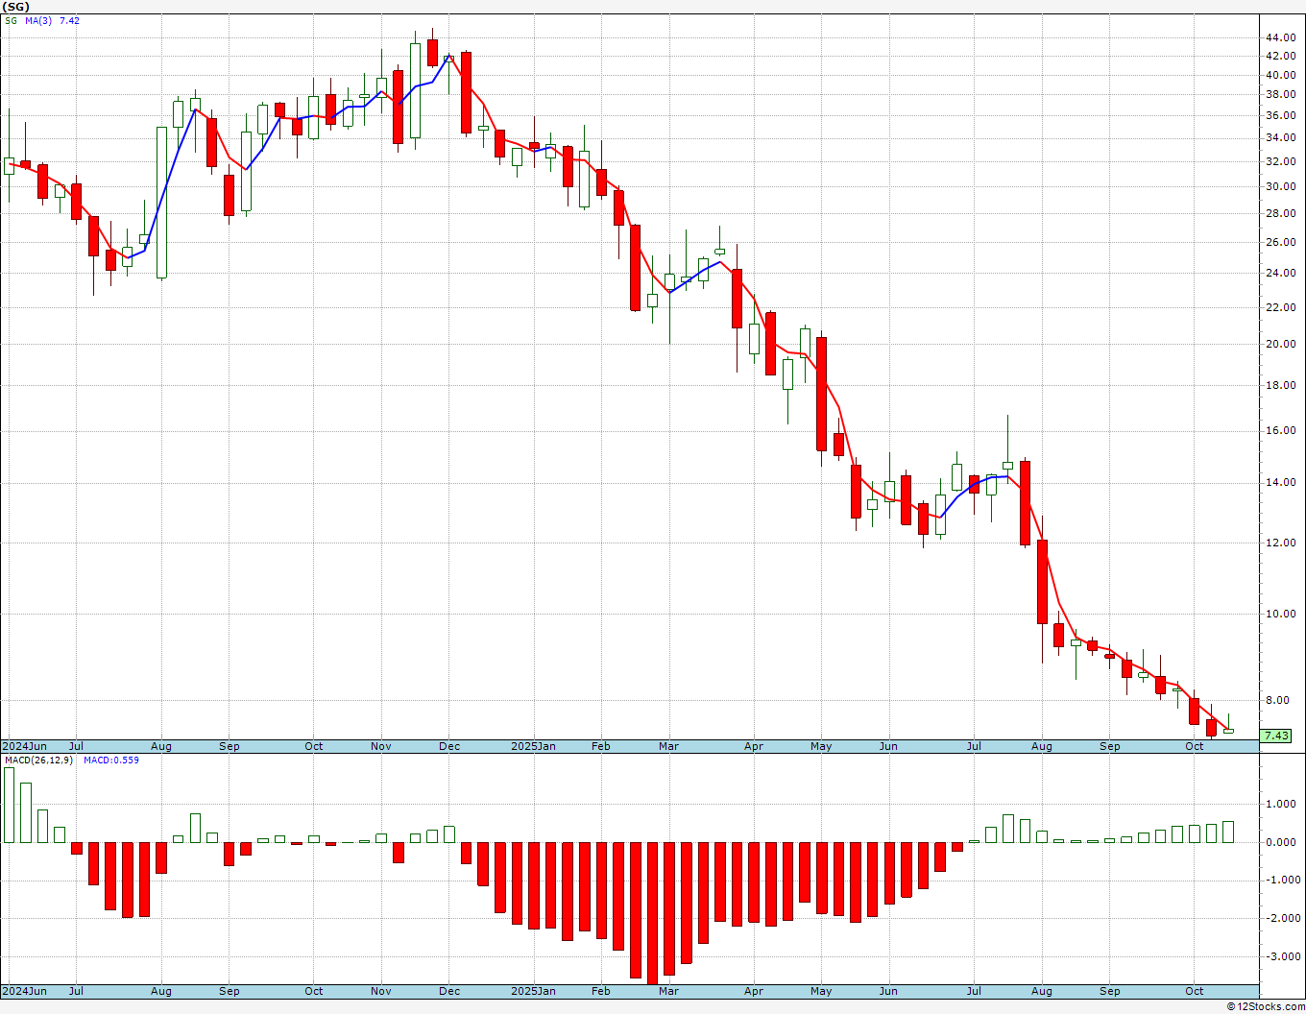This screenshot has width=1306, height=1014.
Task: Click the 36.00 price axis label
Action: [x=1280, y=115]
